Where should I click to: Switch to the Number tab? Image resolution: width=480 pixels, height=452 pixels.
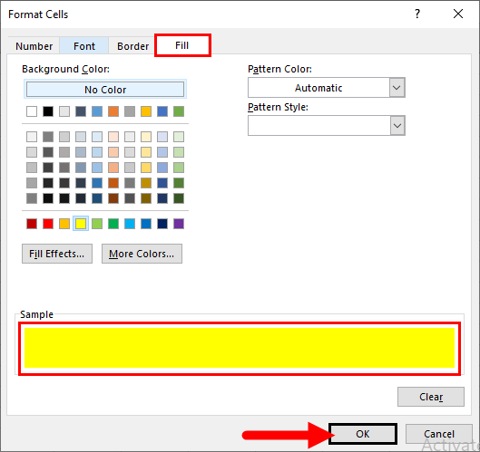[x=34, y=46]
